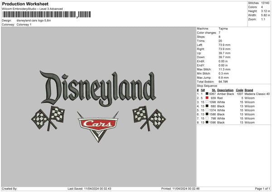
Task: Click the Trims value 20
Action: tap(220, 41)
